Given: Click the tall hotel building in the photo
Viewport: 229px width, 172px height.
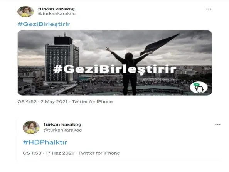Looking at the screenshot, I should pos(62,60).
